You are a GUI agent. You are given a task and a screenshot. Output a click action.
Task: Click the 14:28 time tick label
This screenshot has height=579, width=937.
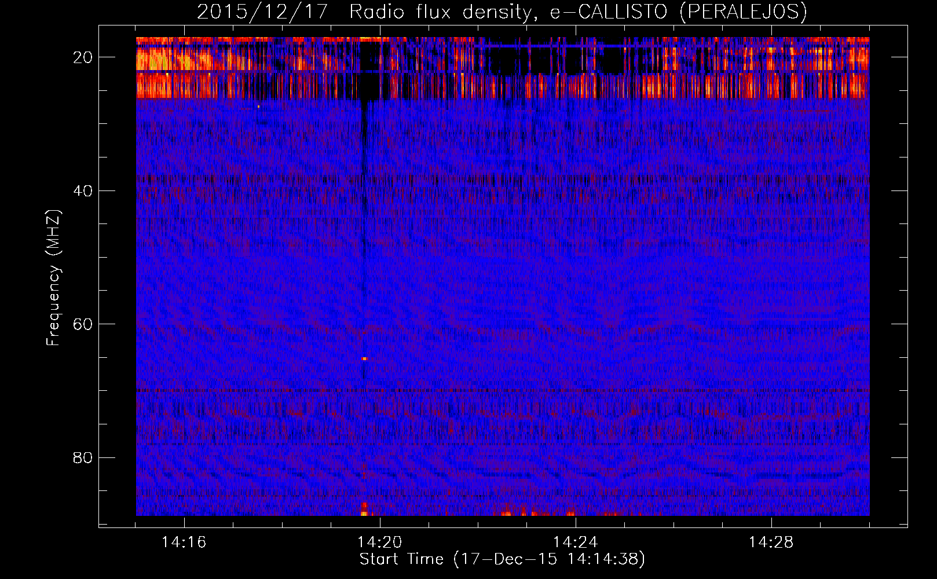(x=771, y=543)
